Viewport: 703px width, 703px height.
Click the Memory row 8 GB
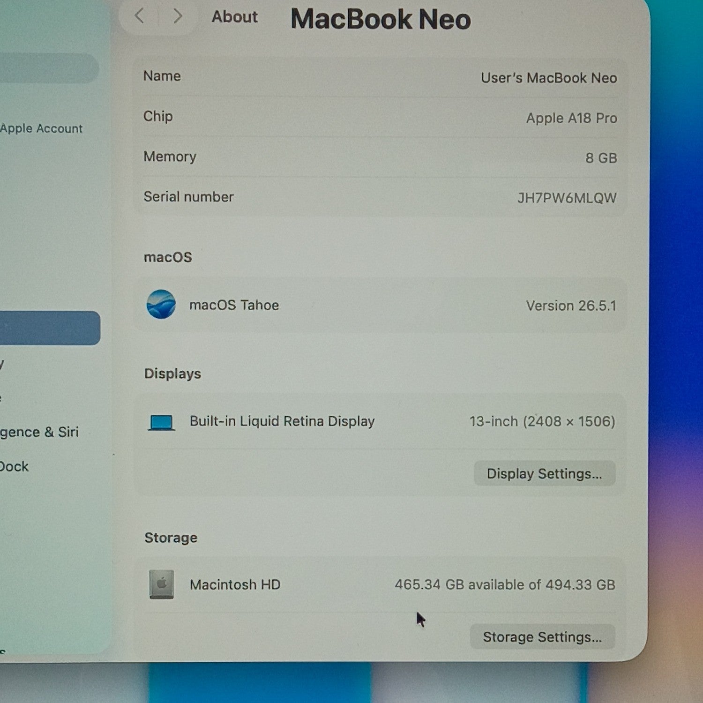click(601, 158)
